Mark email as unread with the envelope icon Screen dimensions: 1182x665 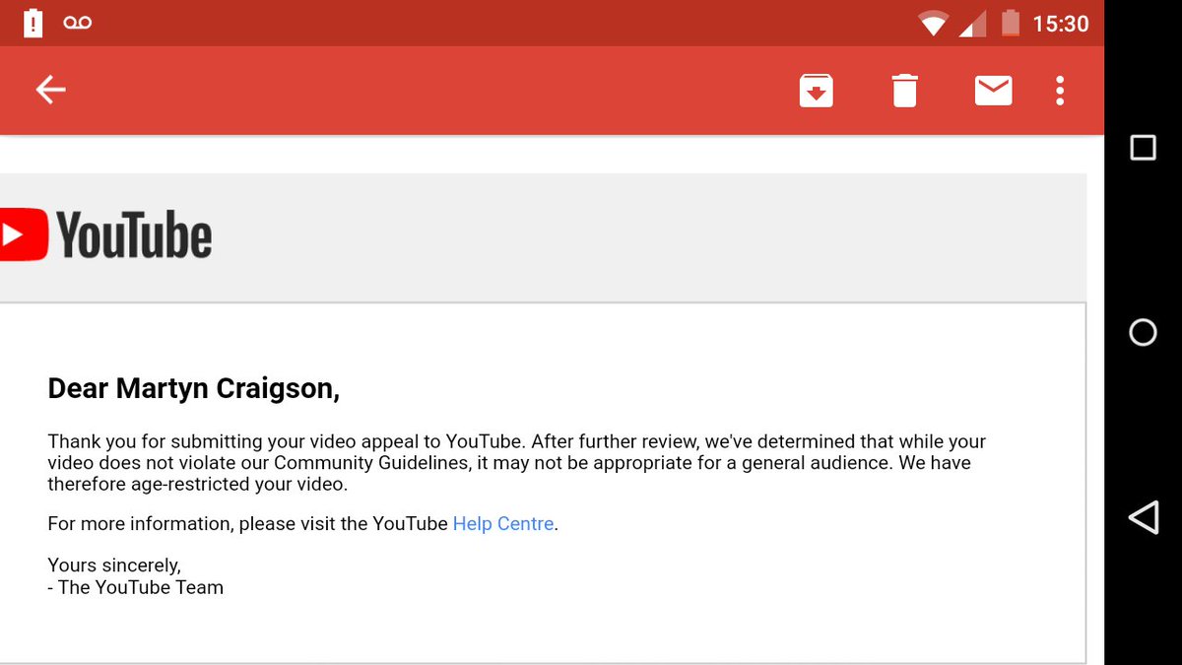point(993,91)
